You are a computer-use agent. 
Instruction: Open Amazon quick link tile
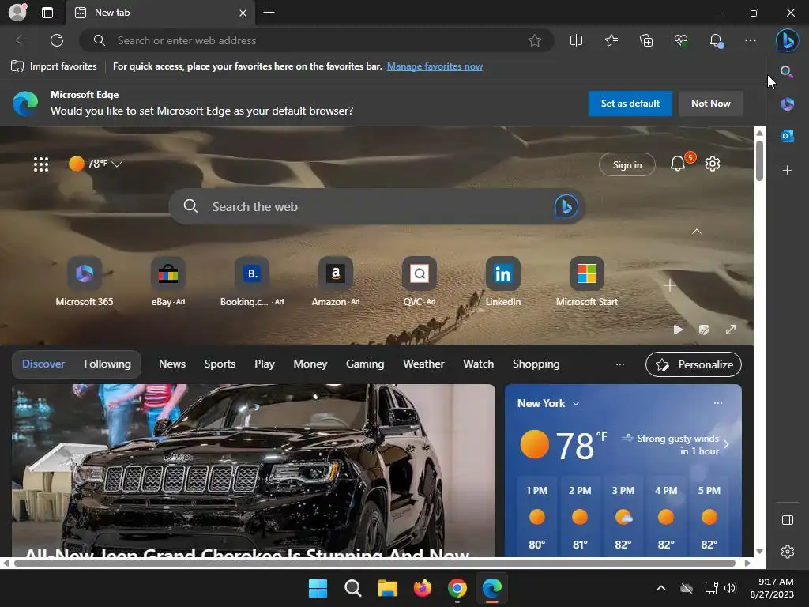click(x=335, y=282)
